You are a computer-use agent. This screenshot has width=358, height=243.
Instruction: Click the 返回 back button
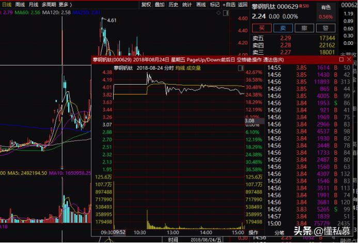click(242, 5)
